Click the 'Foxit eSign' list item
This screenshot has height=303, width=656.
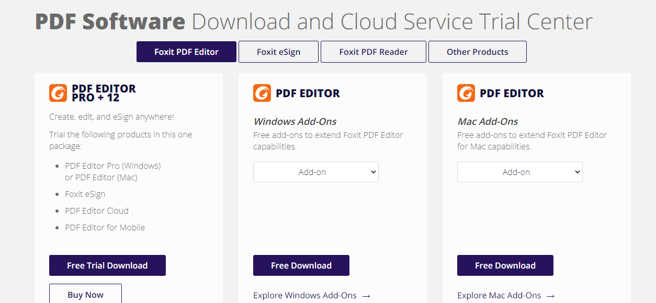pyautogui.click(x=85, y=194)
